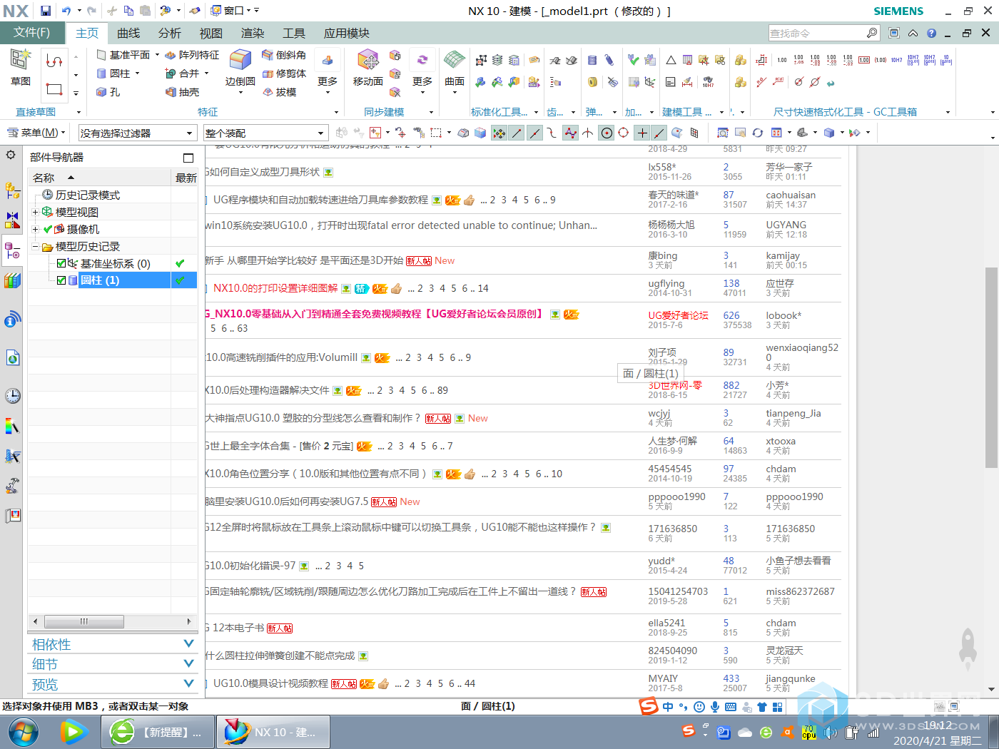Screen dimensions: 999x749
Task: Expand the 相依性 panel
Action: tap(112, 644)
